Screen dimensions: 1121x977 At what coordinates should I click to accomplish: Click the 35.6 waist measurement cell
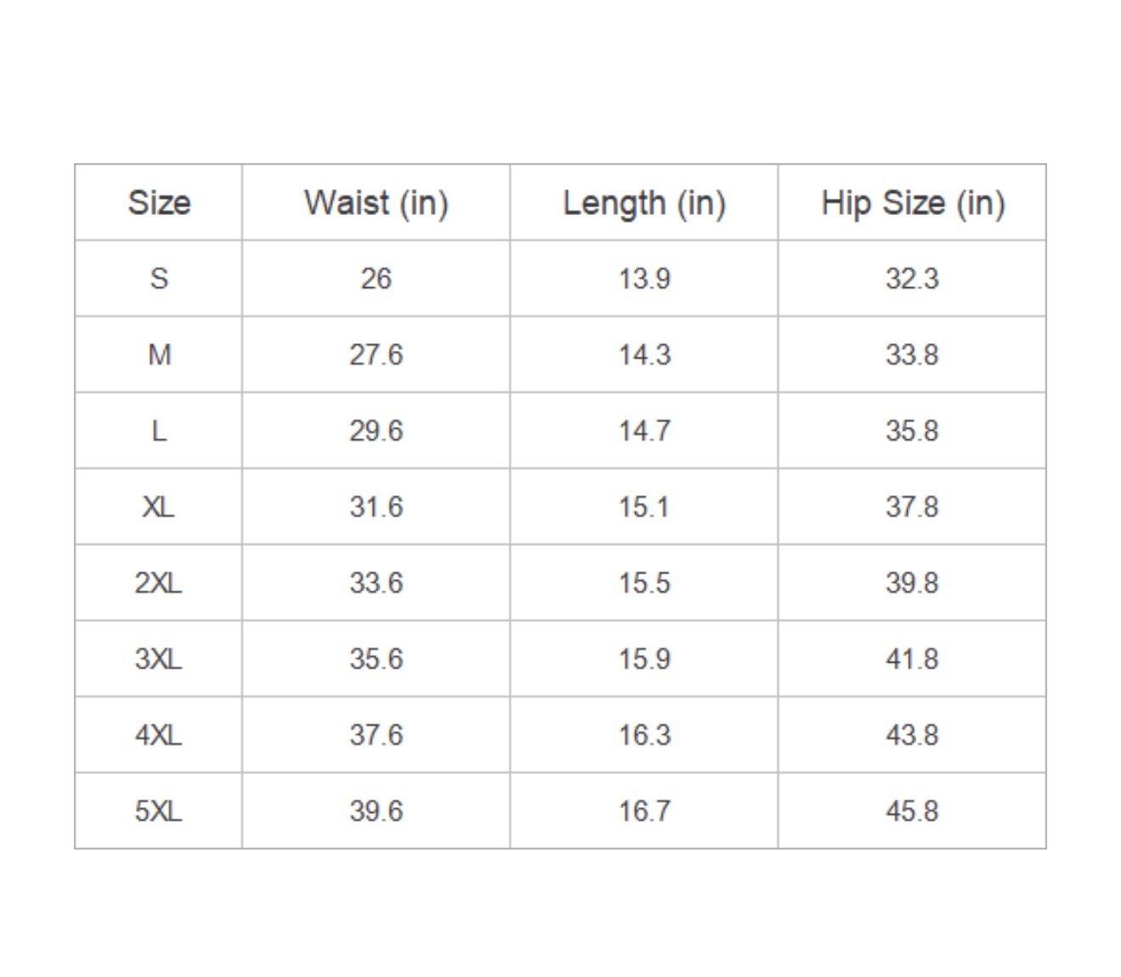(x=376, y=659)
